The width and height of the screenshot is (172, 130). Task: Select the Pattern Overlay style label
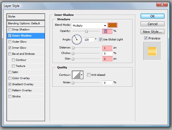[x=22, y=90]
